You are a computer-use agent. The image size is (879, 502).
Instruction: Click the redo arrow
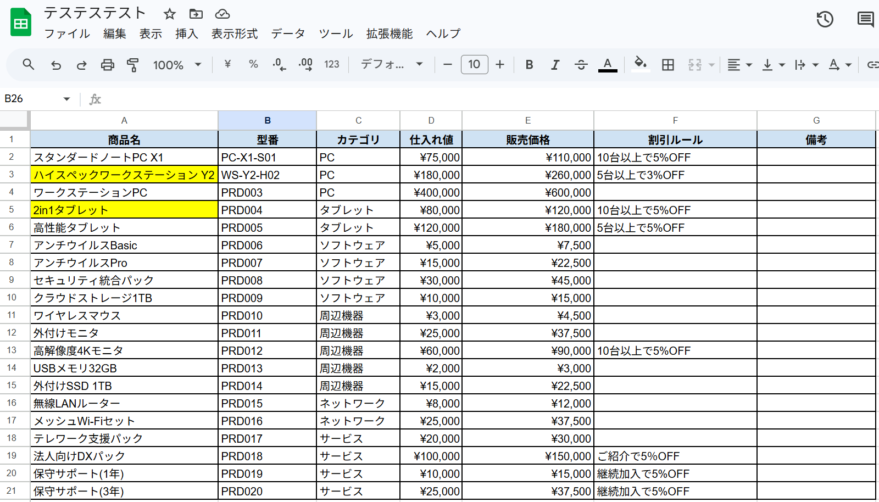point(81,65)
